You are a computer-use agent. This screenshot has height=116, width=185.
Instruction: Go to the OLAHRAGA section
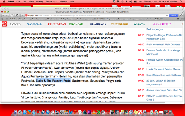coord(98,24)
